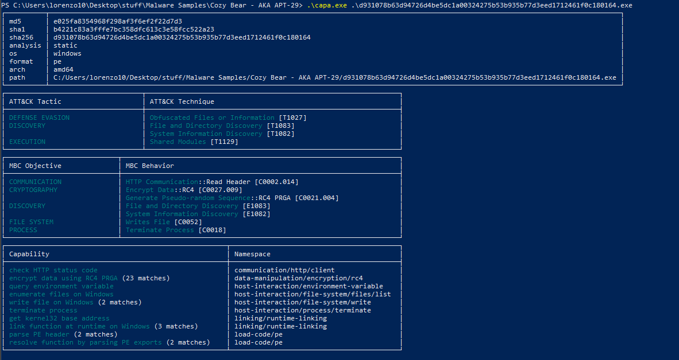Image resolution: width=679 pixels, height=360 pixels.
Task: Click the 'EXECUTION' tactic
Action: 27,142
